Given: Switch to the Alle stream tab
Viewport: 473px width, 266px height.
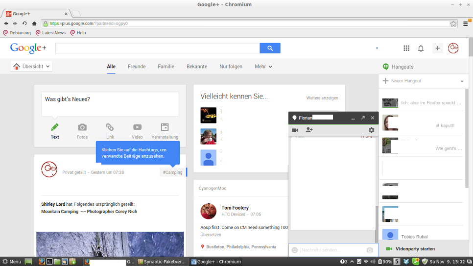Looking at the screenshot, I should (111, 67).
